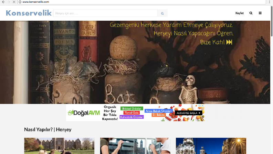Viewport: 273px width, 154px height.
Task: Click the 'Anne-Bebek Ürünleri' blue label
Action: point(159,111)
